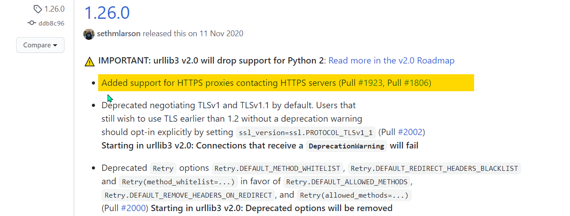Screen dimensions: 570x216
Task: Click Retry.DEFAULT_ALLOWED_METHODS code text
Action: pos(347,182)
